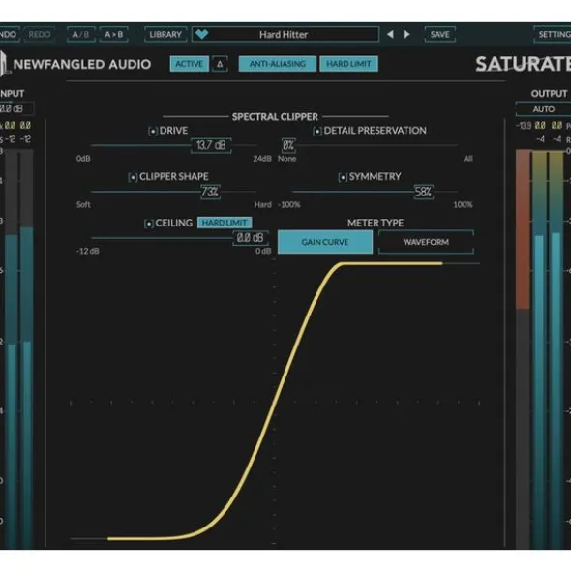Click the Drive 13.7 dB slider handle
Image resolution: width=571 pixels, height=572 pixels.
click(211, 145)
